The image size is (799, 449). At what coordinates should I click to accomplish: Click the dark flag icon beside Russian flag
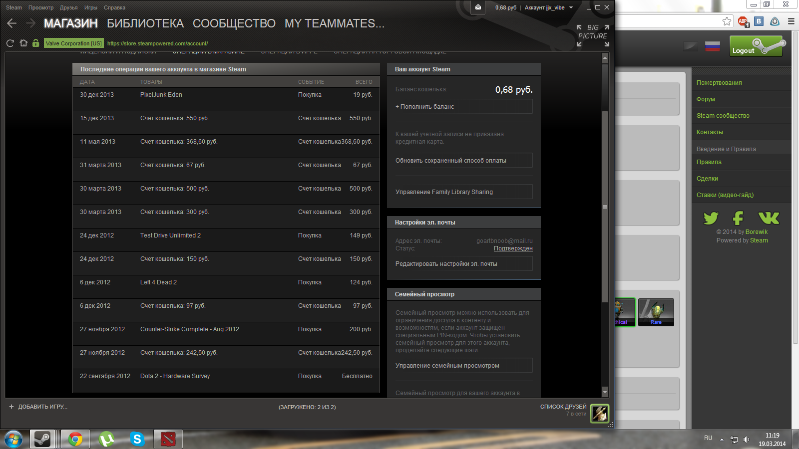pos(691,46)
